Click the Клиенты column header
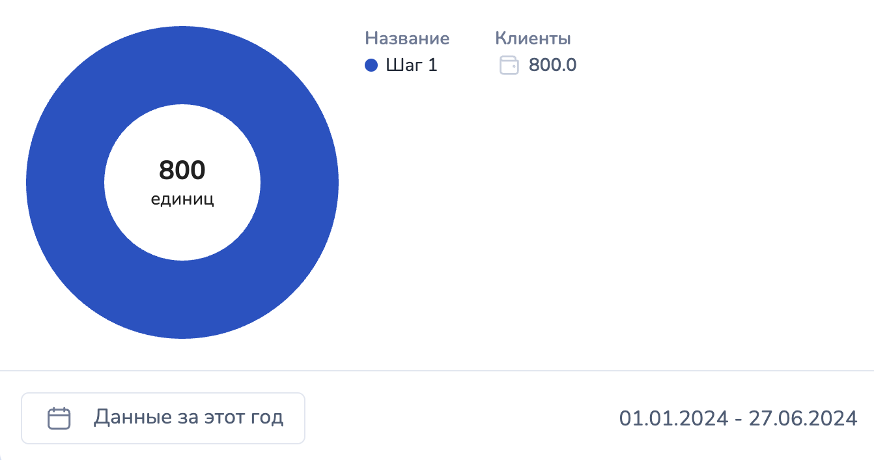The width and height of the screenshot is (874, 460). pyautogui.click(x=533, y=38)
